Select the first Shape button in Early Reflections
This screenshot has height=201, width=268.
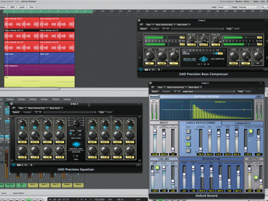click(188, 131)
